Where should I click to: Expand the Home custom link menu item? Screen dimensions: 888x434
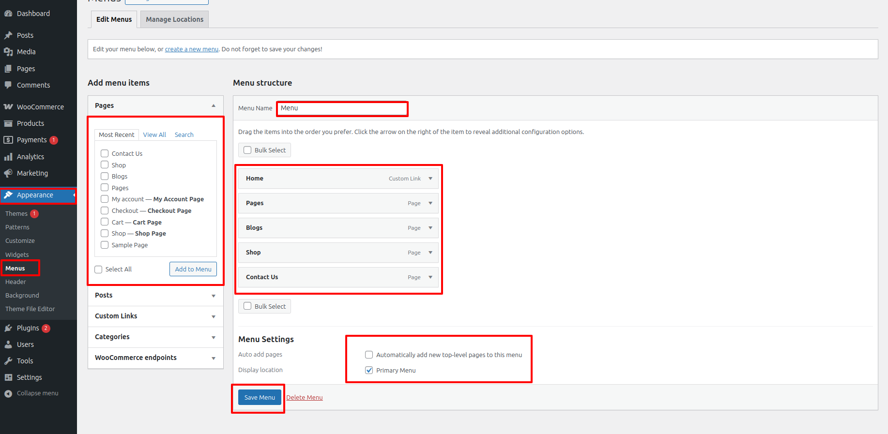tap(430, 179)
